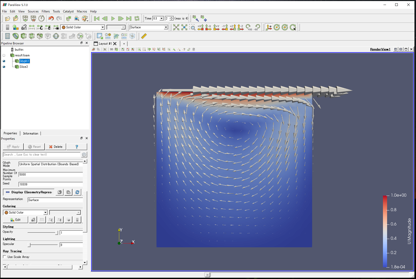
Task: Click the Rotate 90 degrees clockwise icon
Action: [249, 27]
